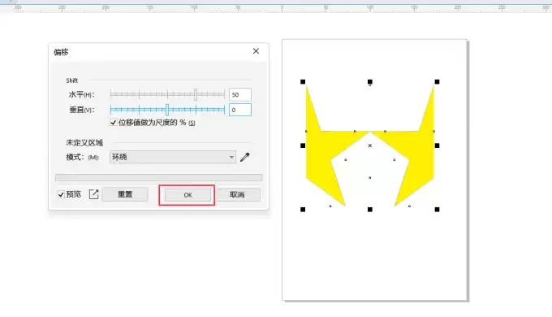The width and height of the screenshot is (552, 317).
Task: Click the bottom-right selection handle of shape
Action: click(437, 210)
